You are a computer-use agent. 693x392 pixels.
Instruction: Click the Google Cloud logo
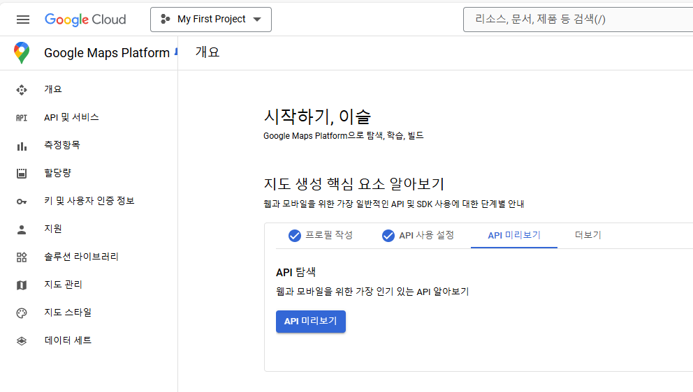(x=85, y=20)
